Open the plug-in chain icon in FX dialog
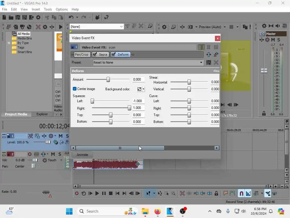Screen dimensions: 290x218 [209, 54]
